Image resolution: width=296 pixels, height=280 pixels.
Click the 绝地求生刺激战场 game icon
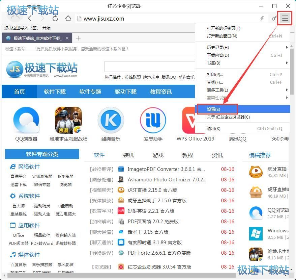[x=68, y=120]
